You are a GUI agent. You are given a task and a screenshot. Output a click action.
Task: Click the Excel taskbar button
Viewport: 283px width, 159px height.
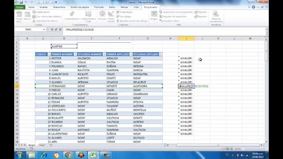(93, 155)
